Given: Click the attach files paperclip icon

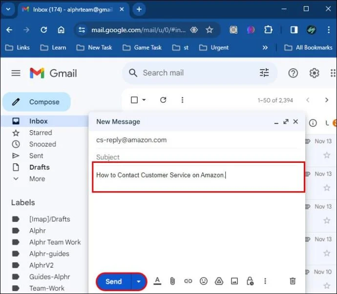Looking at the screenshot, I should [x=172, y=281].
